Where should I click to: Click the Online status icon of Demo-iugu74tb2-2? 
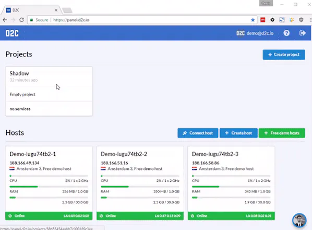(x=101, y=216)
